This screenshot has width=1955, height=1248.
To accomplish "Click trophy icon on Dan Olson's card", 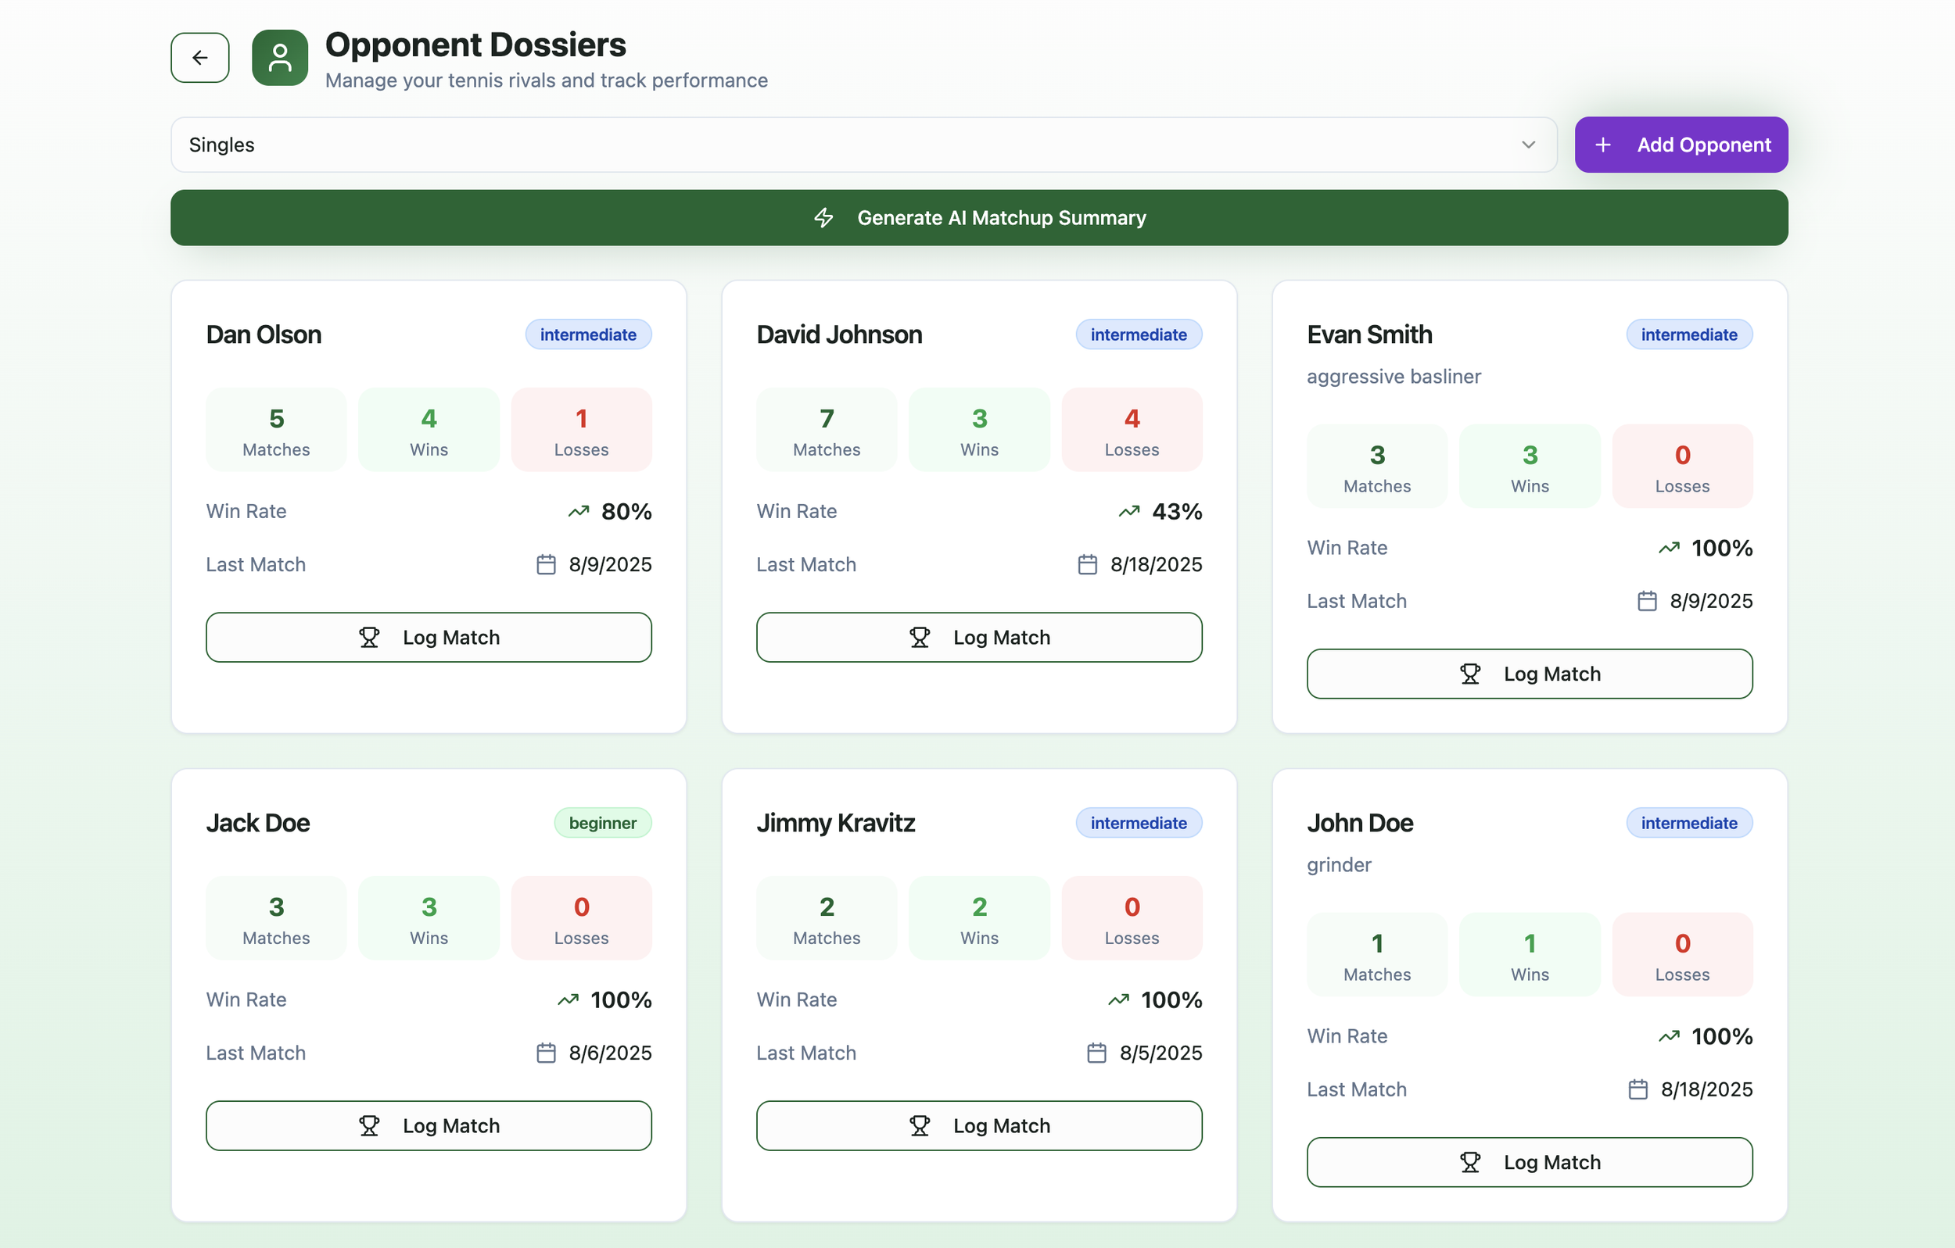I will (x=369, y=638).
